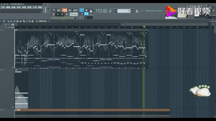Viewport: 216px width, 121px height.
Task: Select the Slice tool in playlist
Action: click(23, 21)
